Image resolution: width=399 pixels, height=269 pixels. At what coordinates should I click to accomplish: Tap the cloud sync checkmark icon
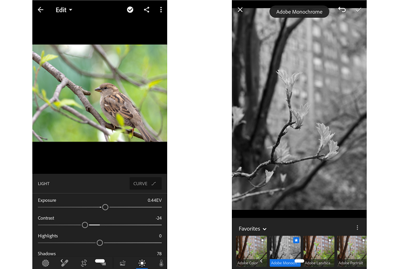pyautogui.click(x=130, y=10)
